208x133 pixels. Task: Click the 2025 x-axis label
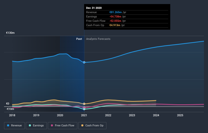(x=180, y=115)
